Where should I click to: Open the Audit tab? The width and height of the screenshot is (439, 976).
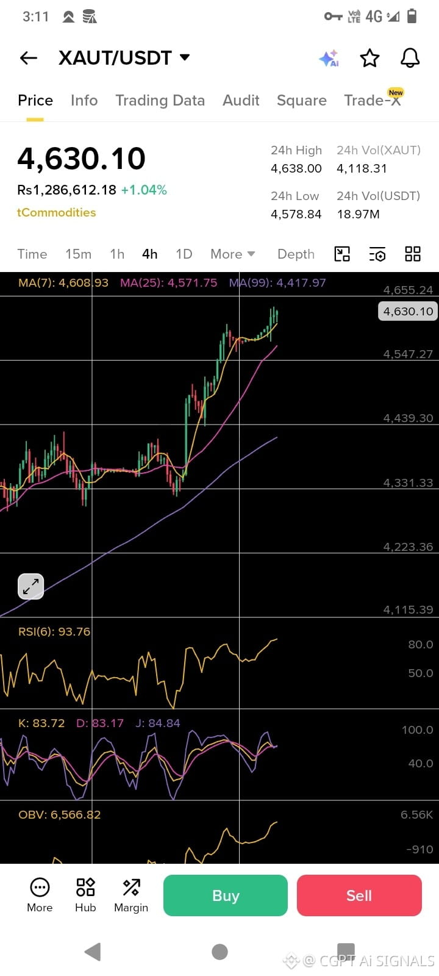[x=241, y=101]
